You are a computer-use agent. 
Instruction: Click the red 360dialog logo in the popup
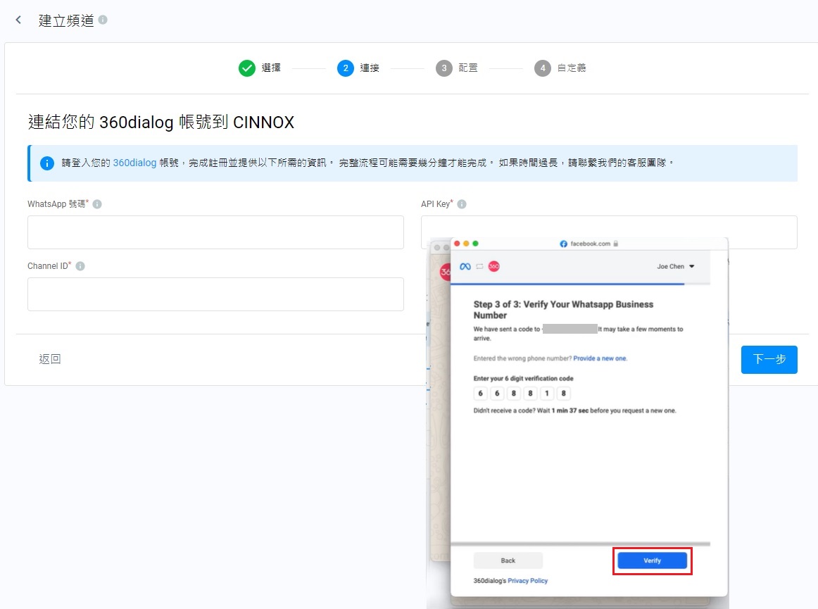[493, 266]
